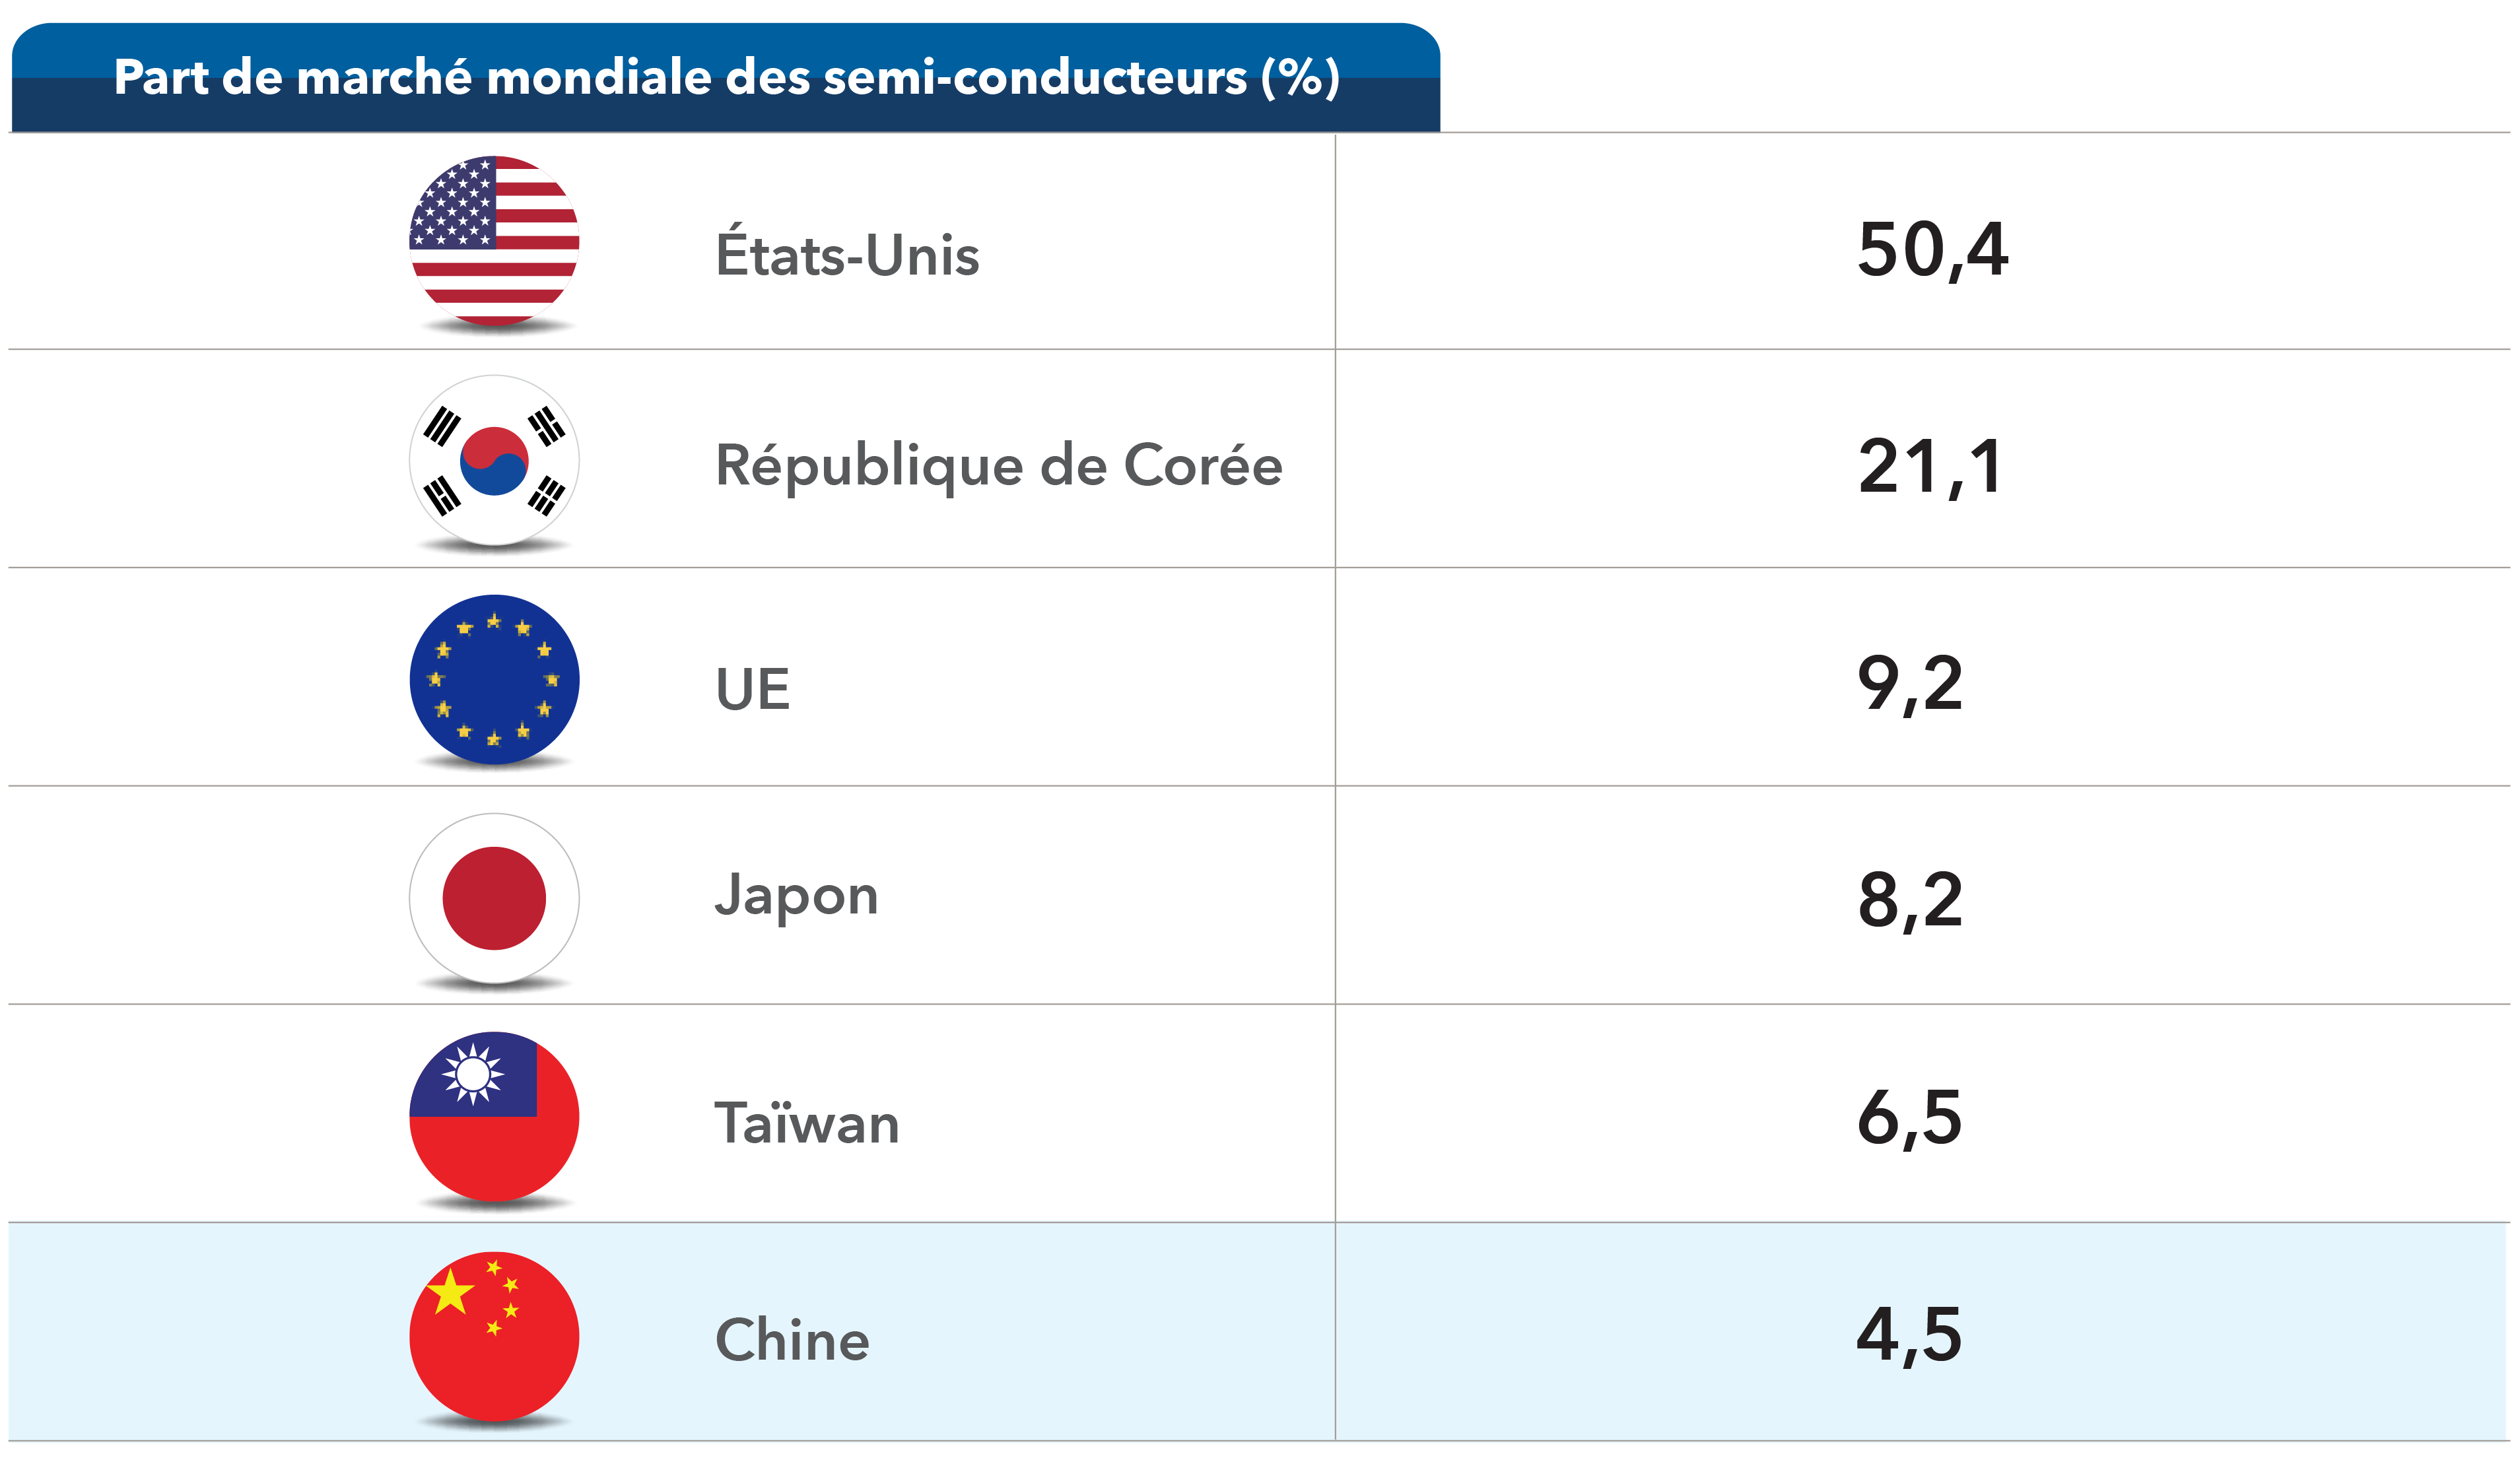Click the 6,5 value for Taïwan

(1910, 1117)
